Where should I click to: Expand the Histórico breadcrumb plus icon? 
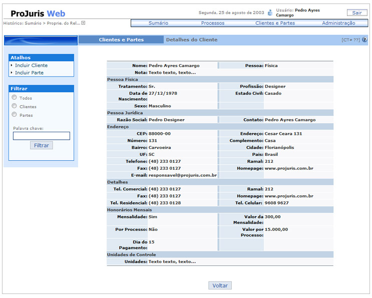point(84,23)
